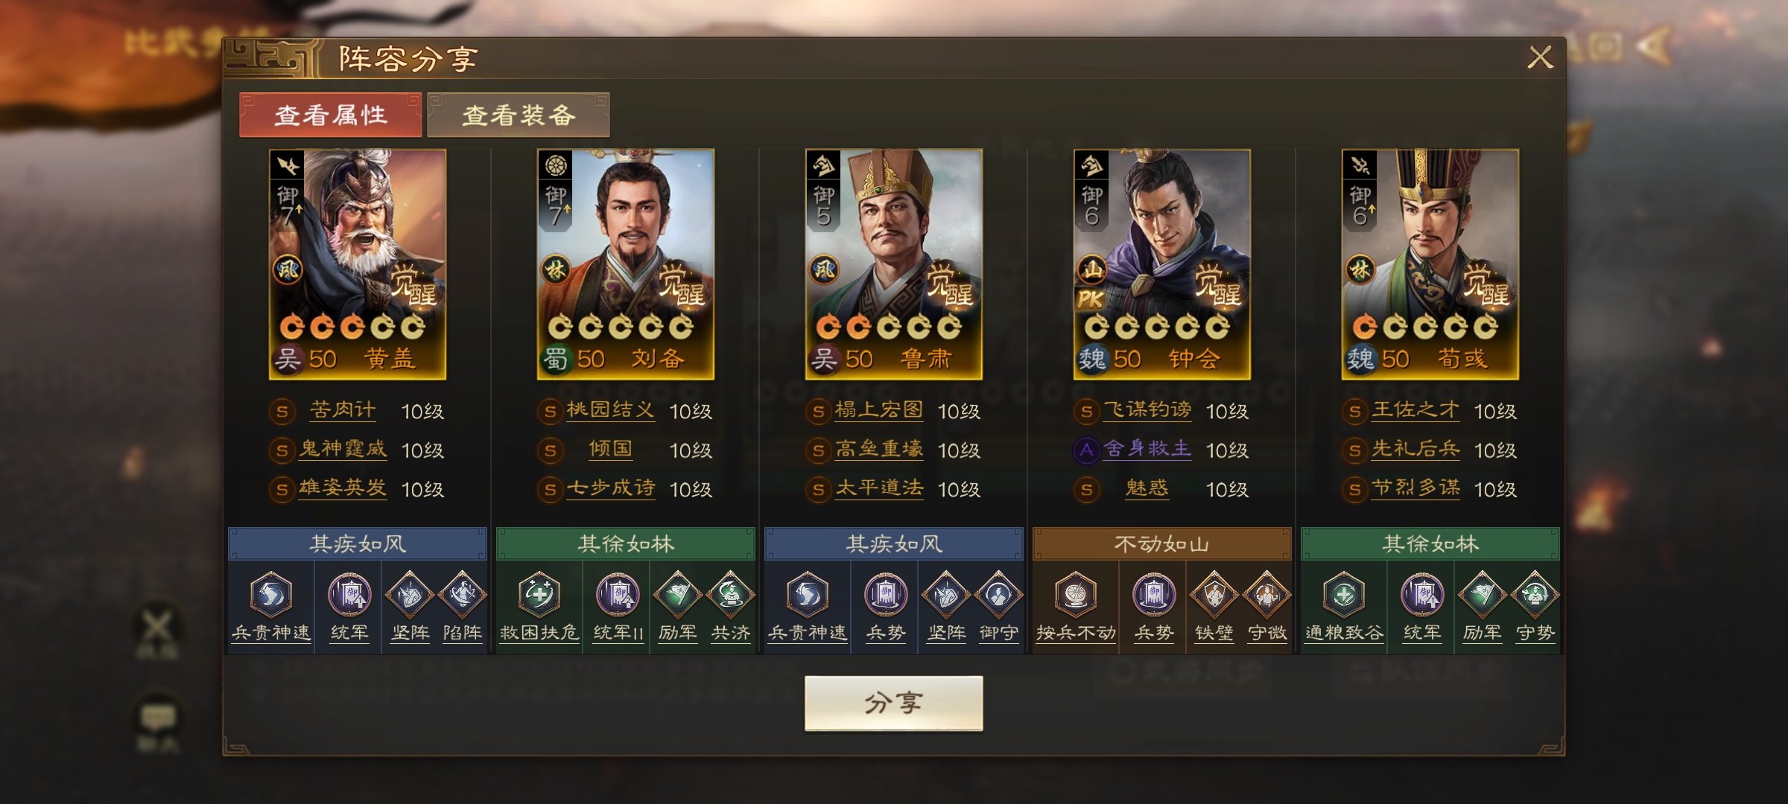The width and height of the screenshot is (1788, 804).
Task: Open the 通粮致谷 icon
Action: pyautogui.click(x=1344, y=595)
